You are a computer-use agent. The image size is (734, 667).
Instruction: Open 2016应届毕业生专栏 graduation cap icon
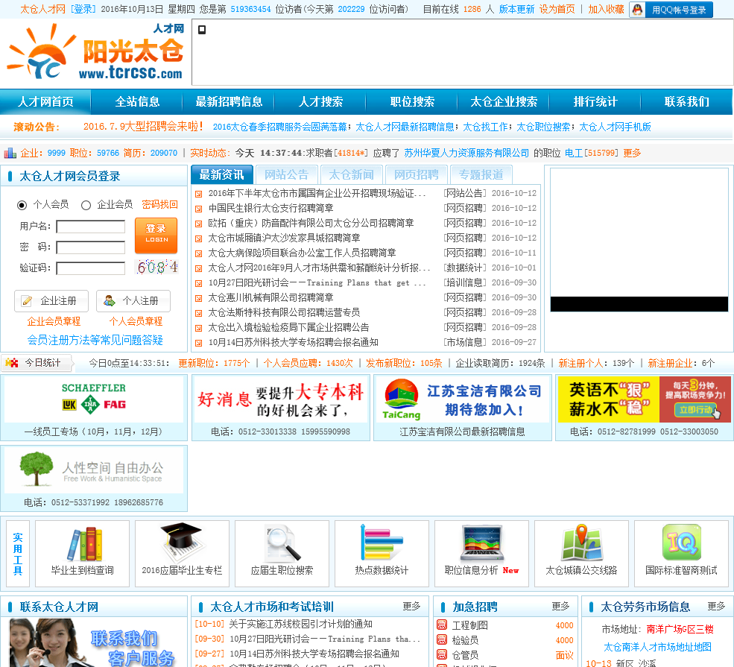click(x=182, y=543)
